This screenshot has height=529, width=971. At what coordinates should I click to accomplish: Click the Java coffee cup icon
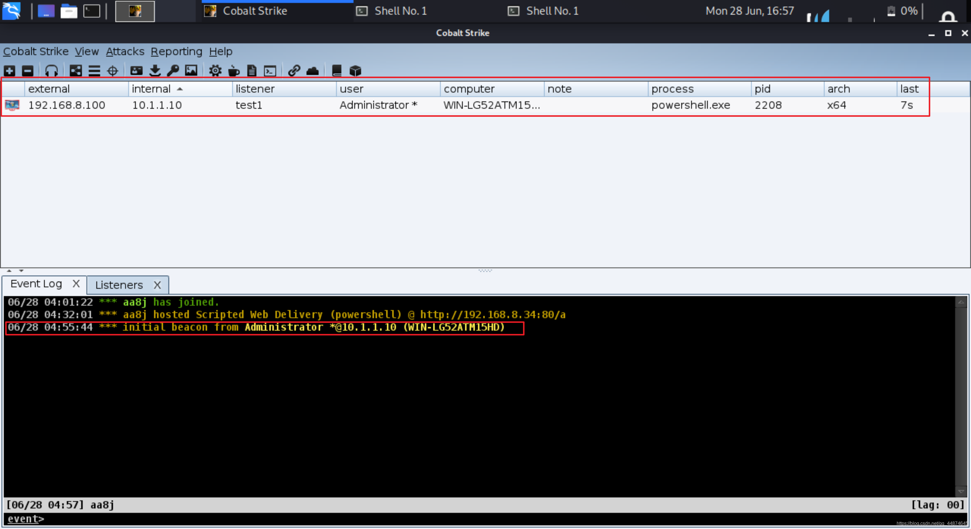click(x=234, y=71)
